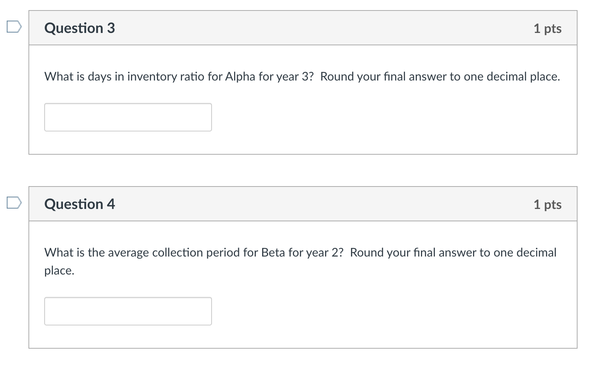Click the Question 3 heading

79,28
